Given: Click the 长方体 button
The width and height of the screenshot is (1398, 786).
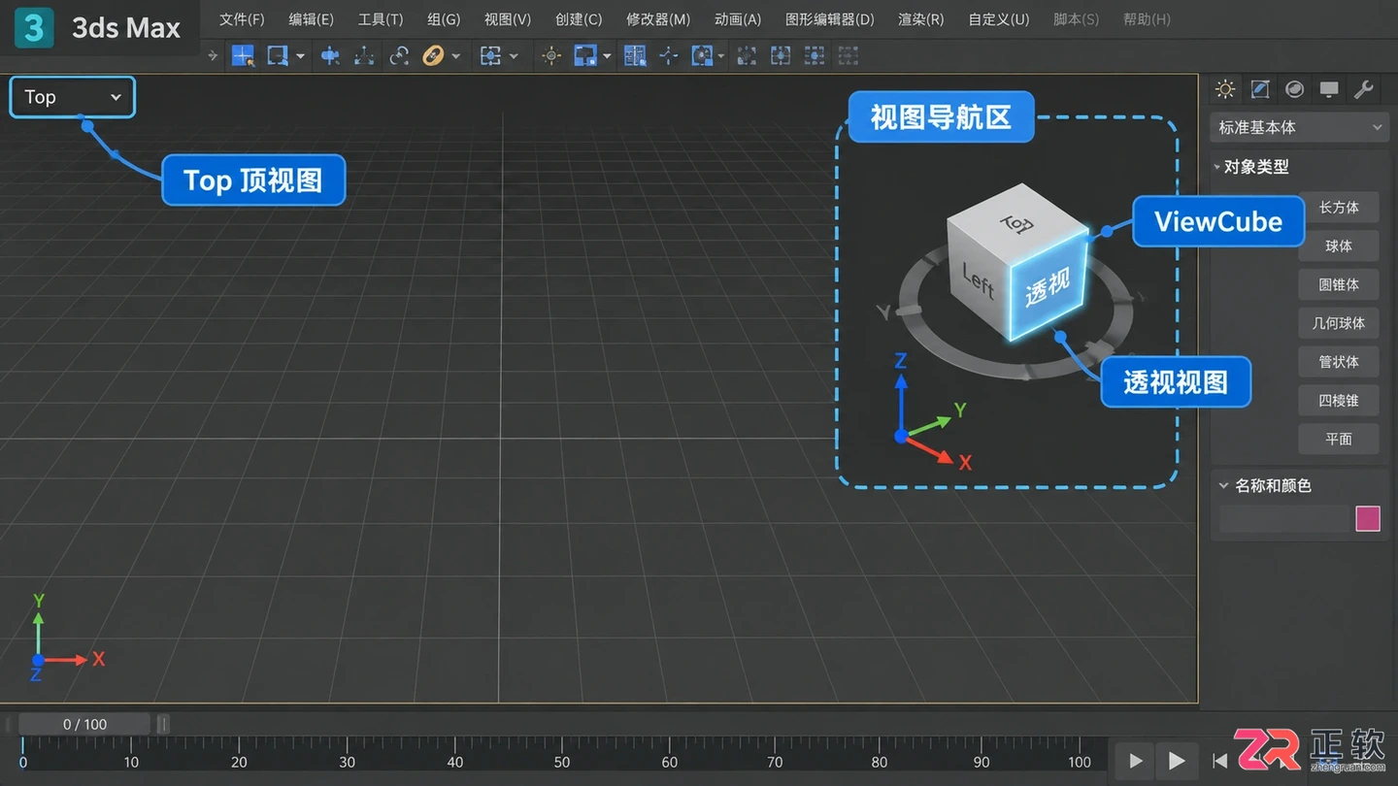Looking at the screenshot, I should coord(1339,208).
